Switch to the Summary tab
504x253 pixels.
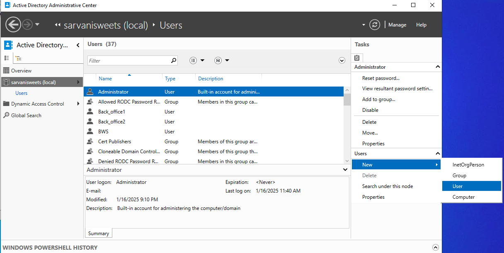(x=99, y=234)
